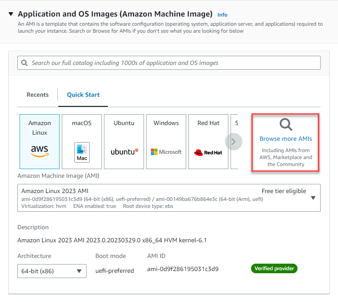The height and width of the screenshot is (302, 338).
Task: Open the Amazon Machine Image dropdown
Action: pyautogui.click(x=313, y=198)
